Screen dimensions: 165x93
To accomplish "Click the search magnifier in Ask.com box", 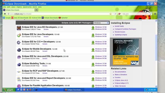I will 151,14.
